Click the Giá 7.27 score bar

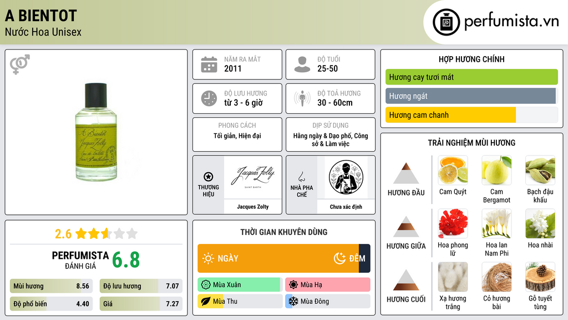[141, 304]
